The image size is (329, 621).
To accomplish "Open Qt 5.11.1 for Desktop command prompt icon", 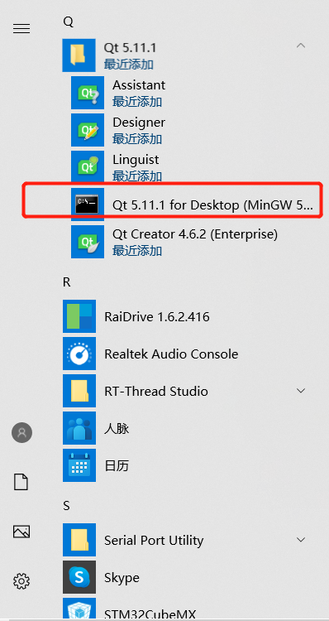I will (x=88, y=205).
